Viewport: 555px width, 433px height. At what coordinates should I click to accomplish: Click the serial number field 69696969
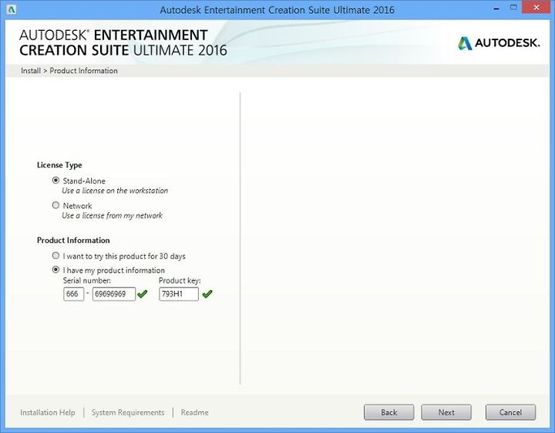[x=114, y=294]
